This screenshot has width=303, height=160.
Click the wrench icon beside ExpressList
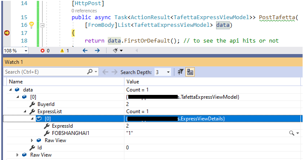click(x=32, y=111)
